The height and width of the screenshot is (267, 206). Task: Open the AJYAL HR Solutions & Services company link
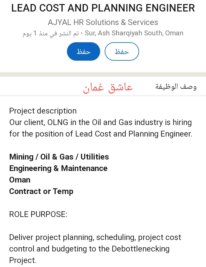[x=103, y=22]
